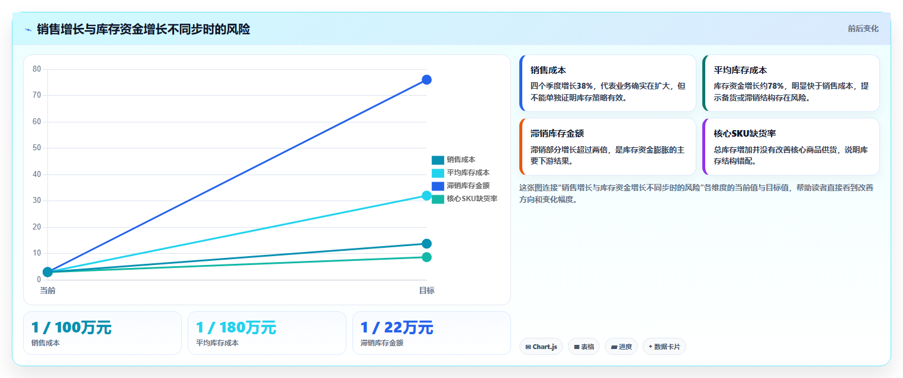
Task: Click the green target point near 9
Action: [426, 257]
